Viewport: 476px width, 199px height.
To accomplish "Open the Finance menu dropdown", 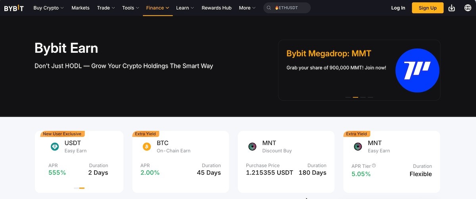I will click(x=157, y=8).
